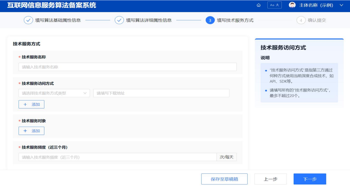Click the 说明 heading in help panel
Viewport: 350px width, 191px height.
coord(265,58)
